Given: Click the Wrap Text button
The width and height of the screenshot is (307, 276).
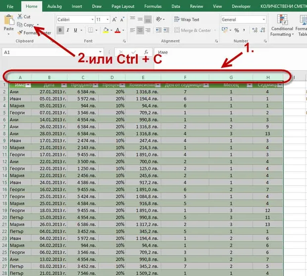Looking at the screenshot, I should point(187,19).
